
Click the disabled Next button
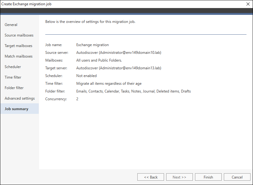click(x=179, y=177)
